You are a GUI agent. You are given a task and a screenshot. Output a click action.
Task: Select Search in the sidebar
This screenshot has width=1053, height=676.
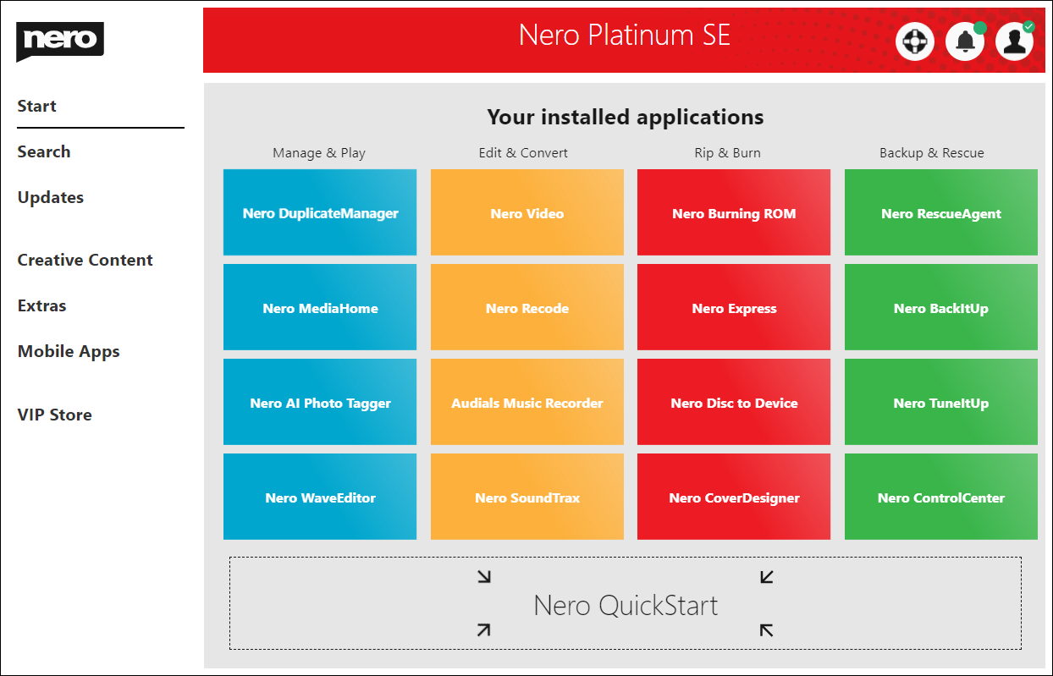(x=44, y=152)
